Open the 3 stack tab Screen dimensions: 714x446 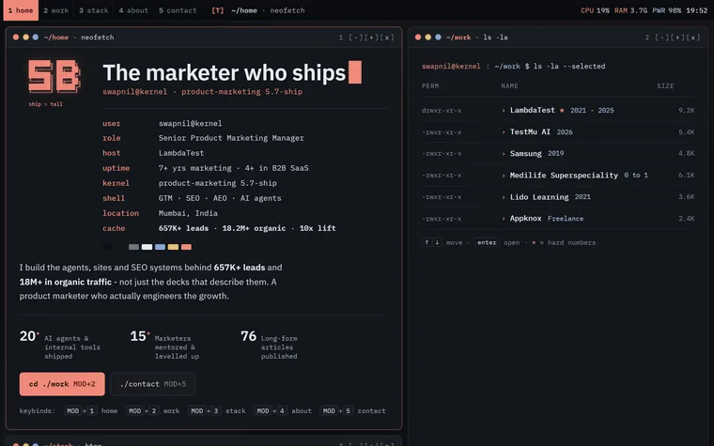click(94, 10)
